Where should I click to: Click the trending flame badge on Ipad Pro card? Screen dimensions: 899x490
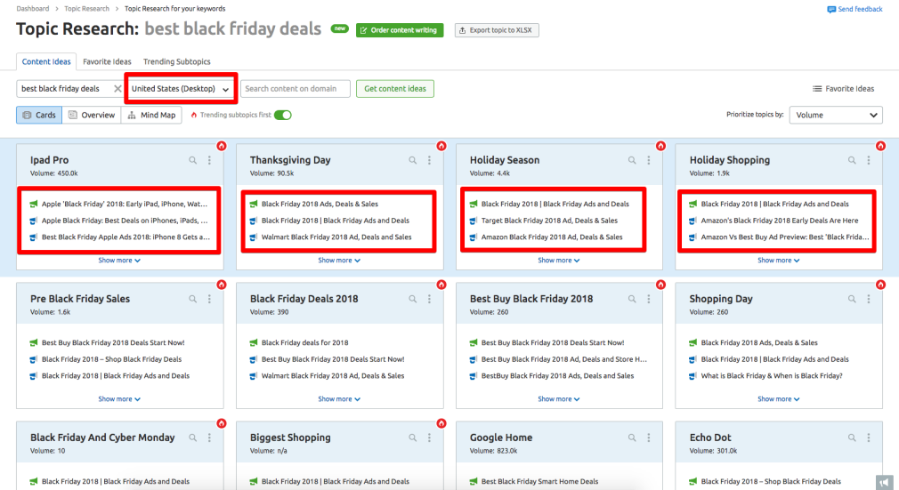221,145
